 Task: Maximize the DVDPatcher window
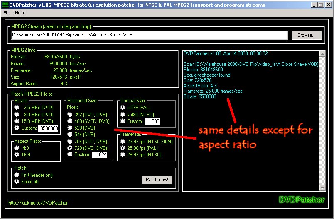coord(321,5)
